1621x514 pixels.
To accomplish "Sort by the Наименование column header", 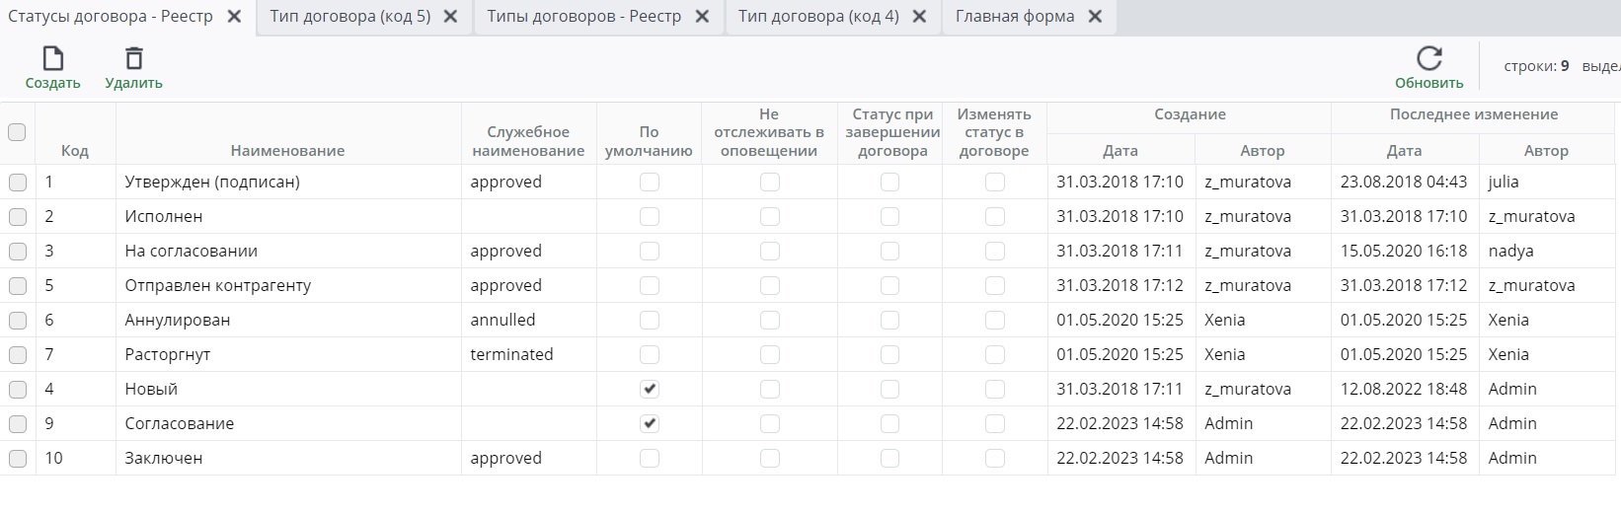I will pos(287,151).
